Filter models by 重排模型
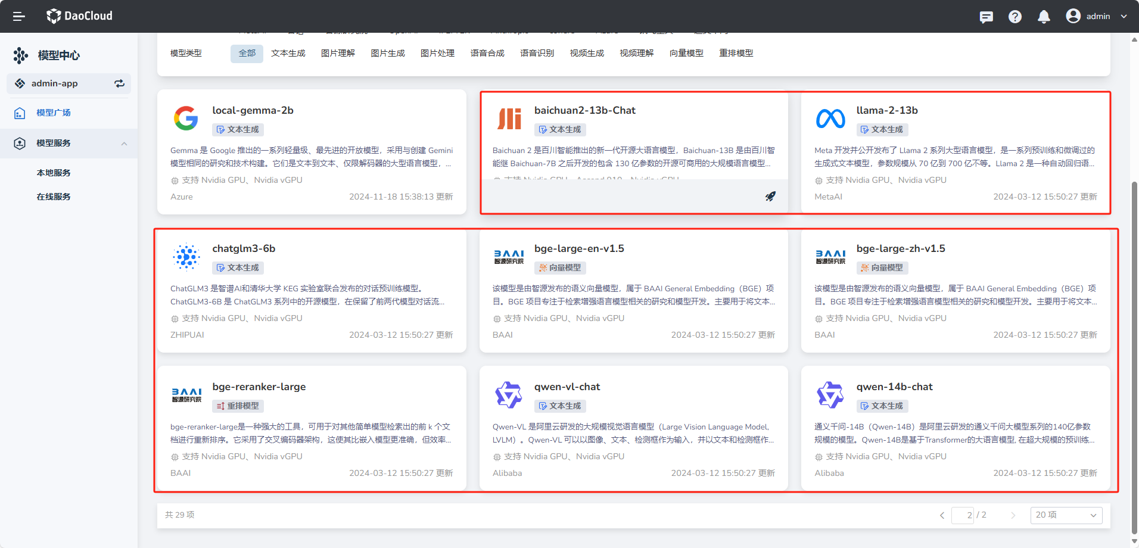This screenshot has width=1139, height=548. (736, 53)
